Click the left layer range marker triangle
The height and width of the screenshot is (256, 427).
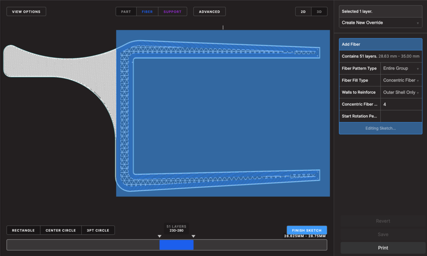[x=159, y=236]
